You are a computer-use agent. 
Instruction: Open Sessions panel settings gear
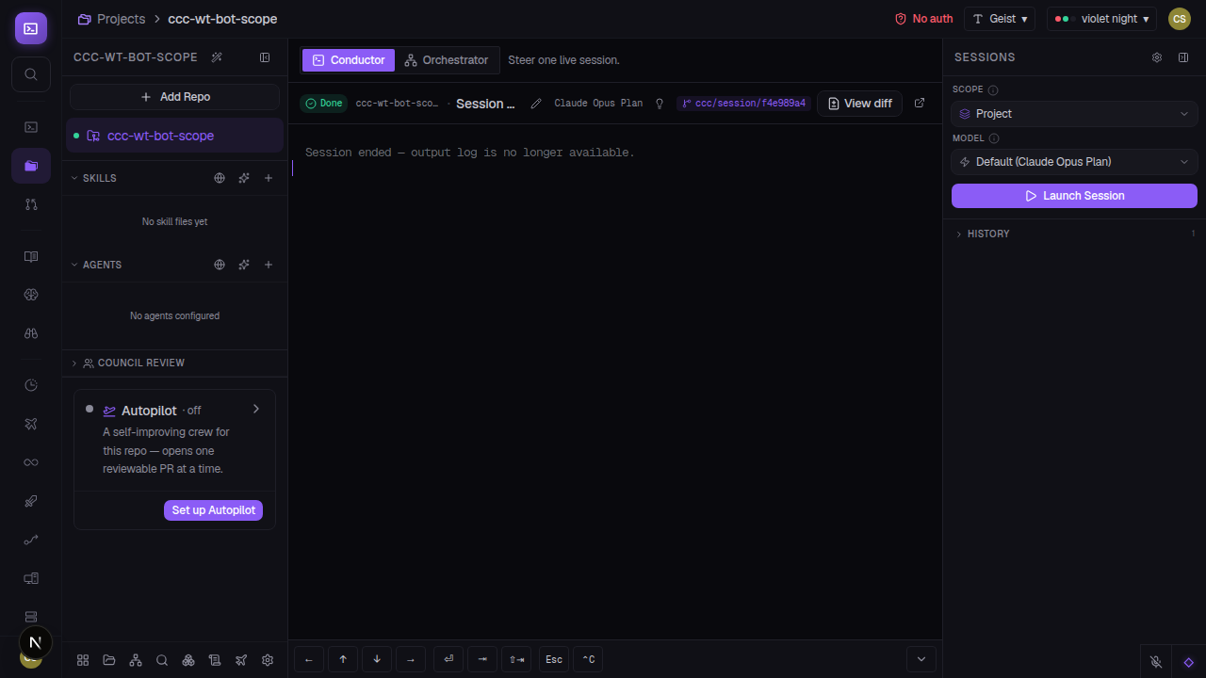tap(1157, 57)
